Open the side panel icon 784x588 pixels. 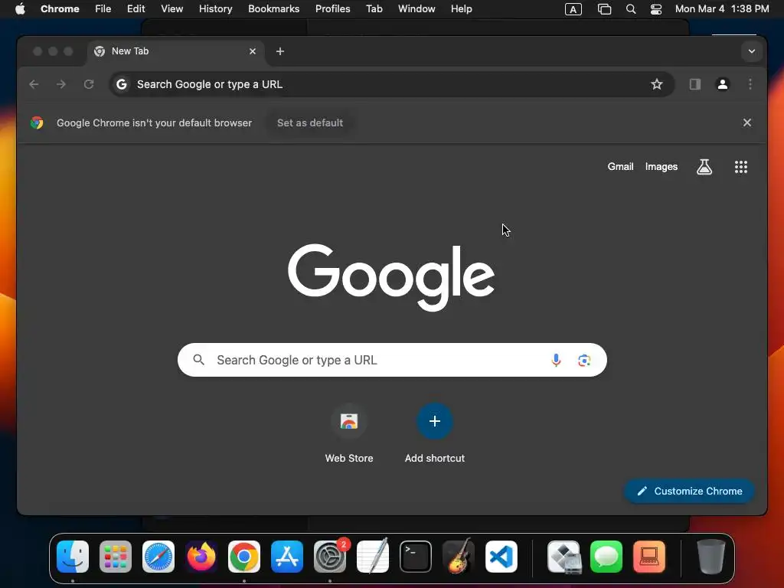(x=695, y=84)
